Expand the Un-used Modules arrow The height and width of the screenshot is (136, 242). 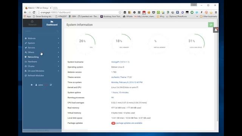(58, 71)
